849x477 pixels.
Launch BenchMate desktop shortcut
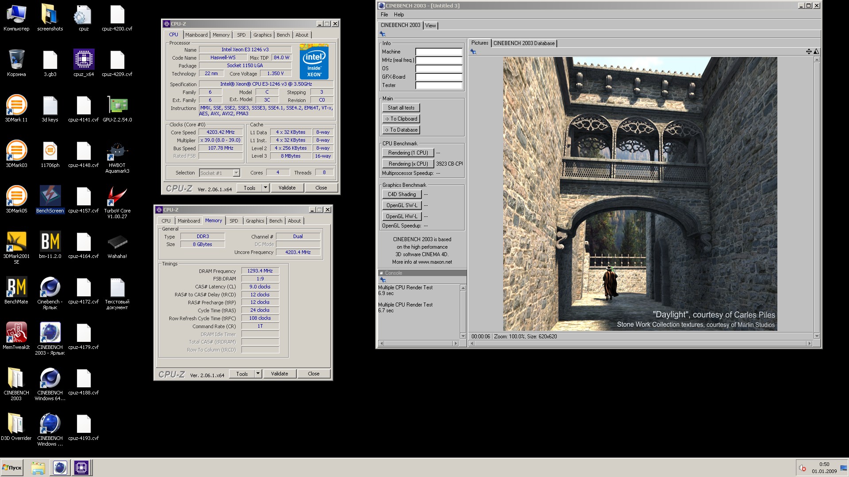[x=16, y=291]
